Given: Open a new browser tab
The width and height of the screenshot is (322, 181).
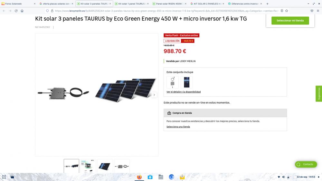Looking at the screenshot, I should coord(267,4).
